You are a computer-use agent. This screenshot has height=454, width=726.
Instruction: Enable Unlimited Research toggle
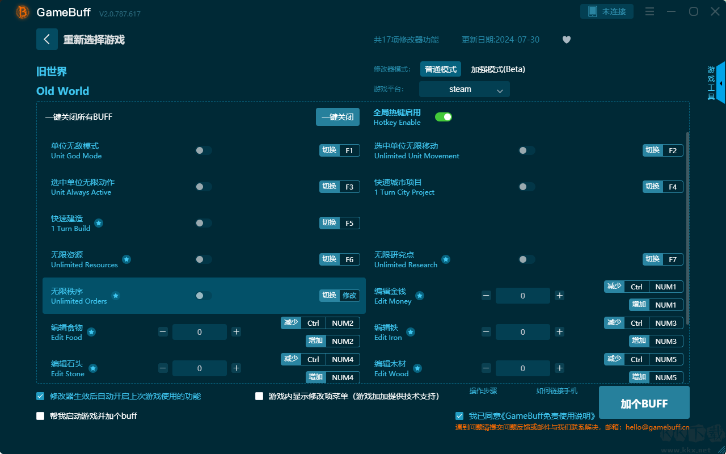tap(527, 259)
